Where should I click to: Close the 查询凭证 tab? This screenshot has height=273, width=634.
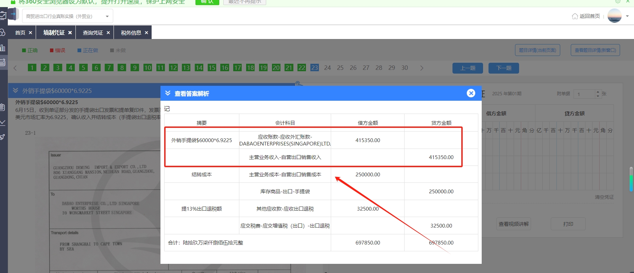click(x=108, y=33)
